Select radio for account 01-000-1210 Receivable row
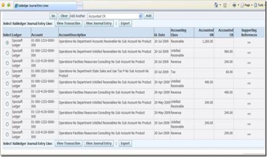The width and height of the screenshot is (267, 157). coord(7,43)
